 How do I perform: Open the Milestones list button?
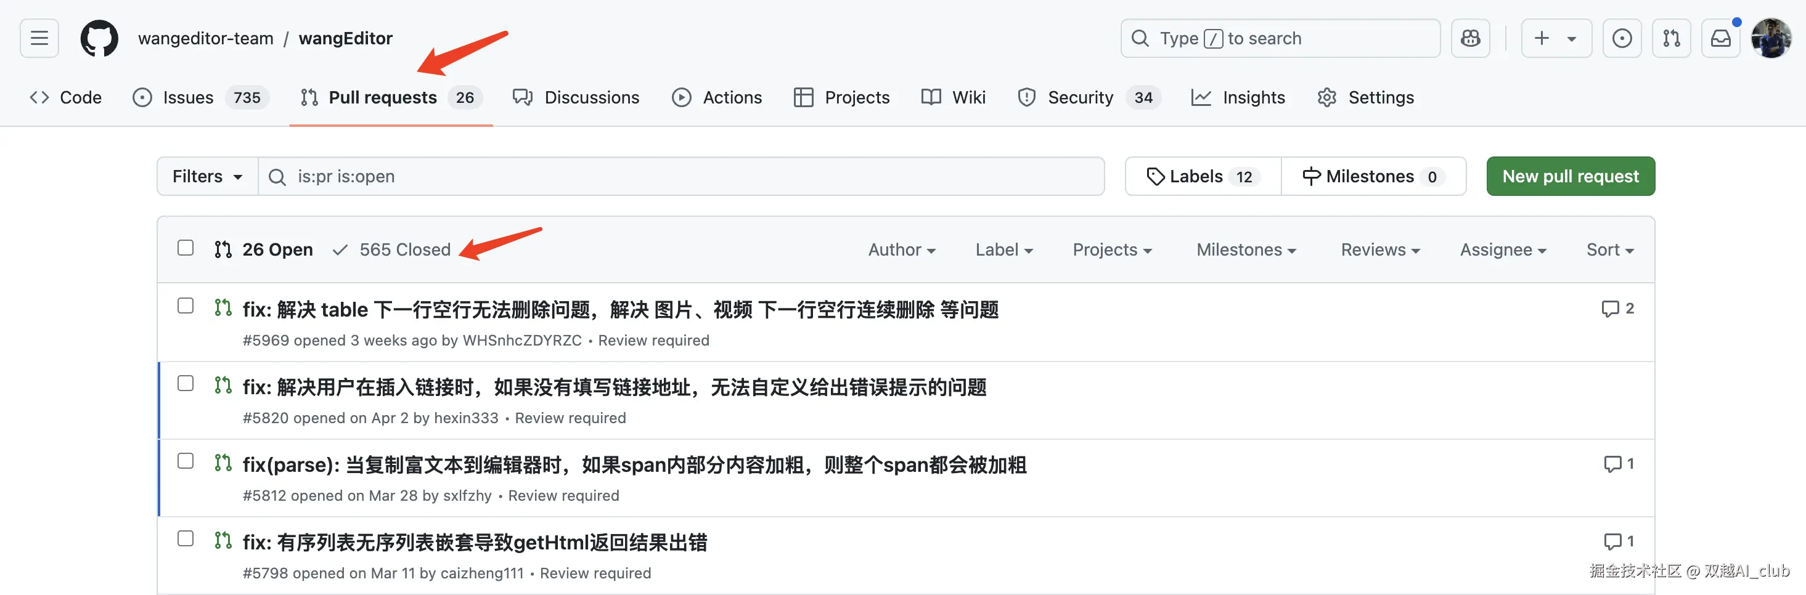tap(1373, 176)
